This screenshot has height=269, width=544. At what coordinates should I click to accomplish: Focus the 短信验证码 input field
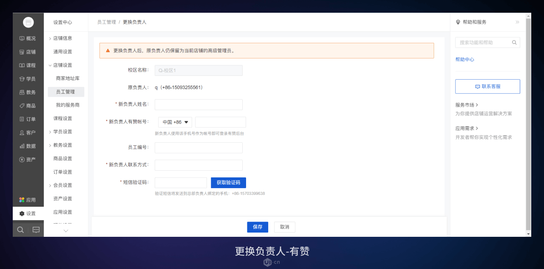coord(181,183)
